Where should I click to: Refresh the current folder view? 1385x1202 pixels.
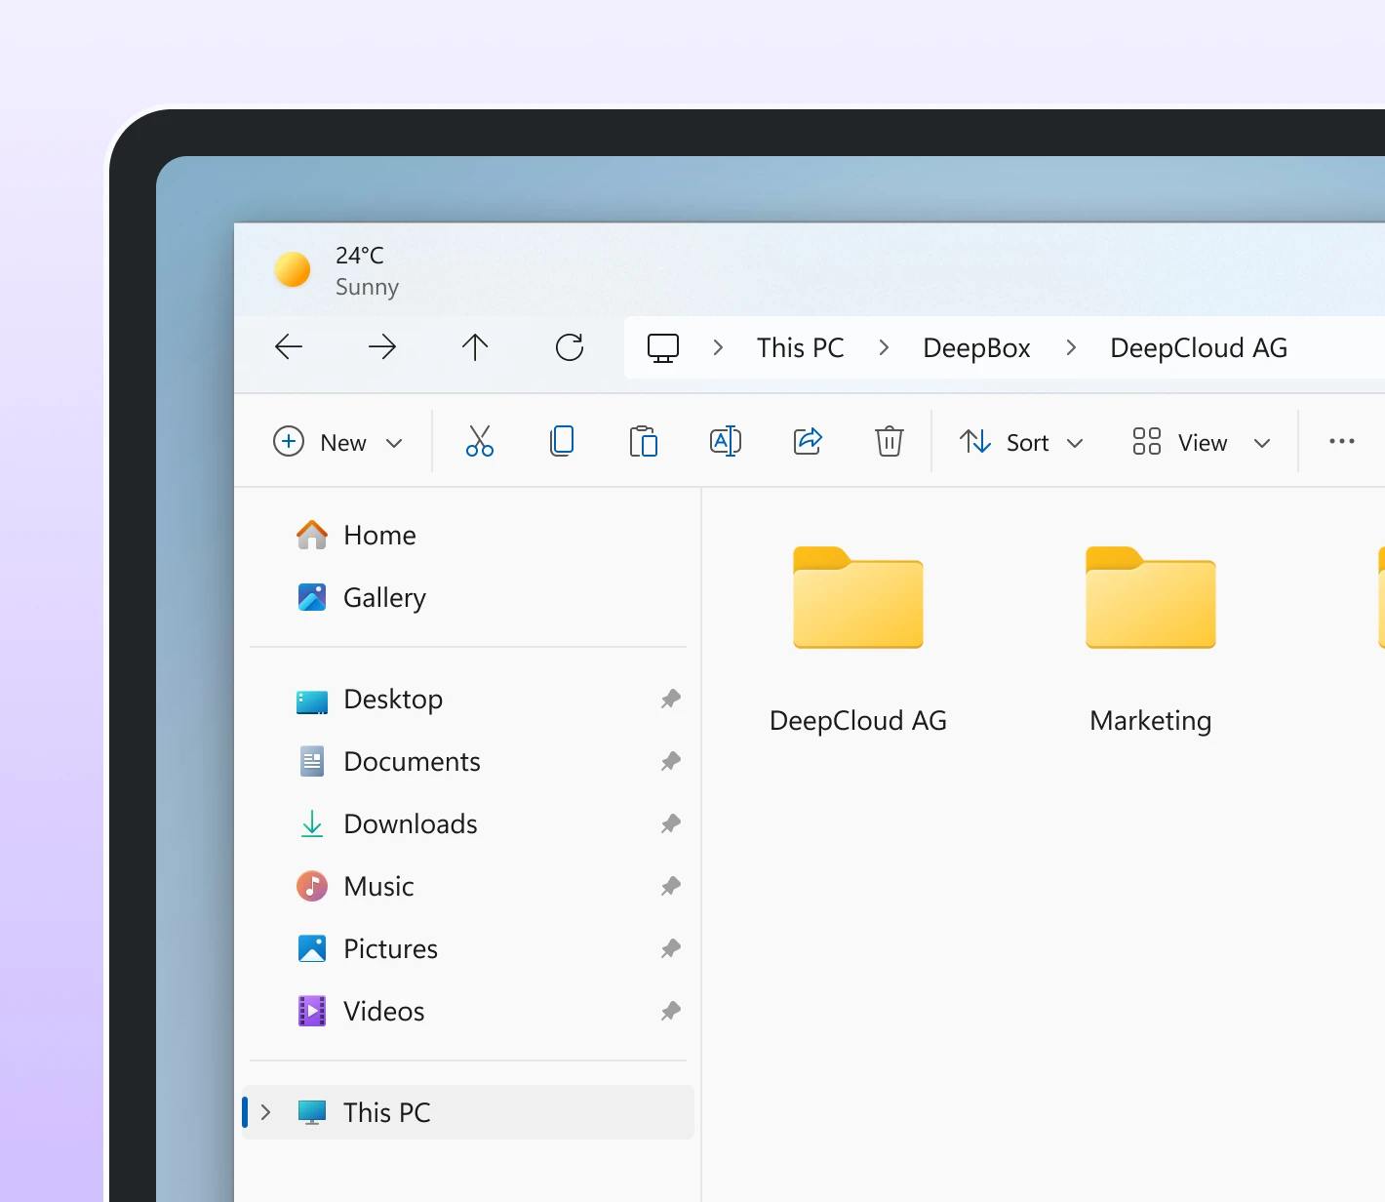point(570,347)
